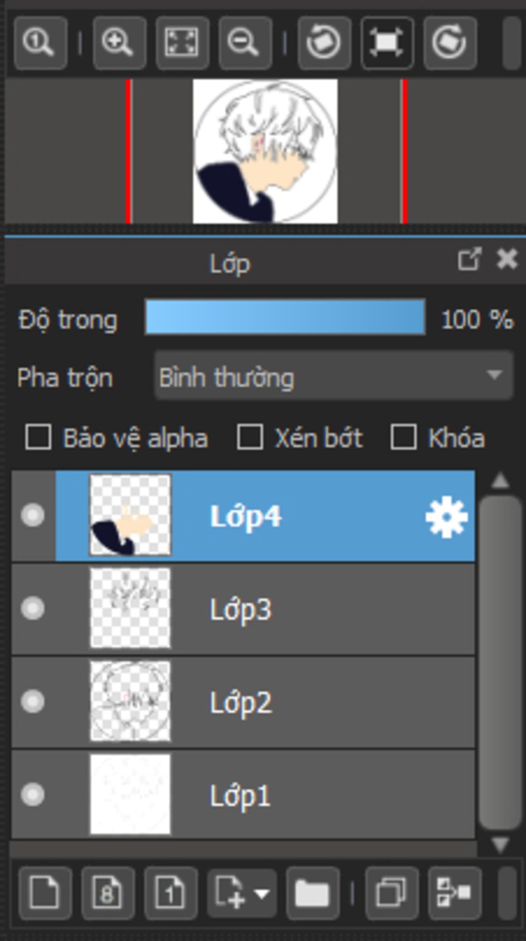The image size is (526, 941).
Task: Check the Khóa lock checkbox
Action: (403, 438)
